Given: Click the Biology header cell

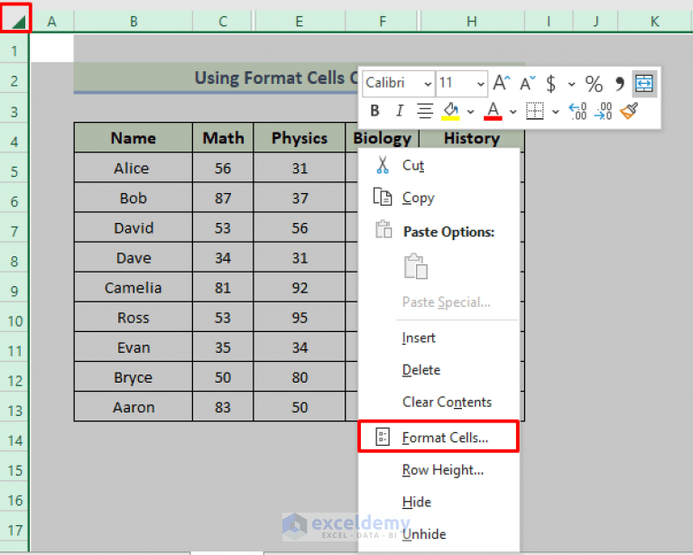Looking at the screenshot, I should [382, 138].
